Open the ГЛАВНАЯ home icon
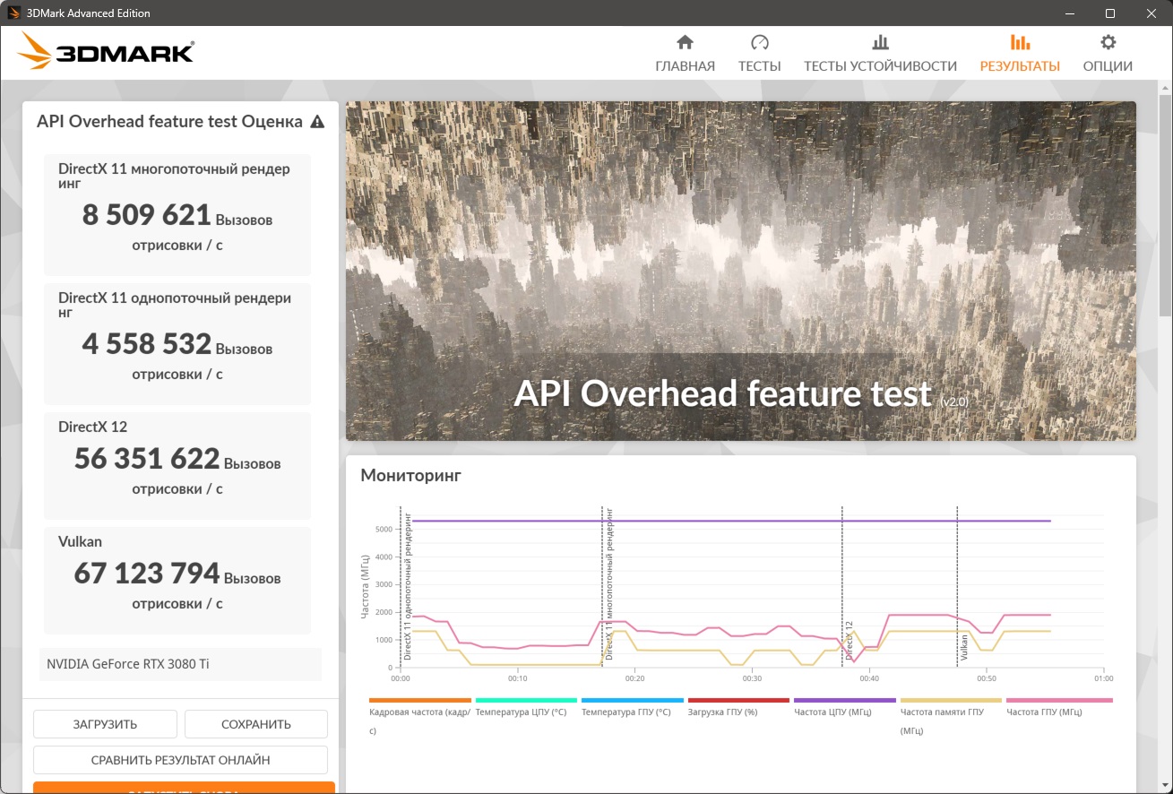This screenshot has height=794, width=1173. [685, 42]
